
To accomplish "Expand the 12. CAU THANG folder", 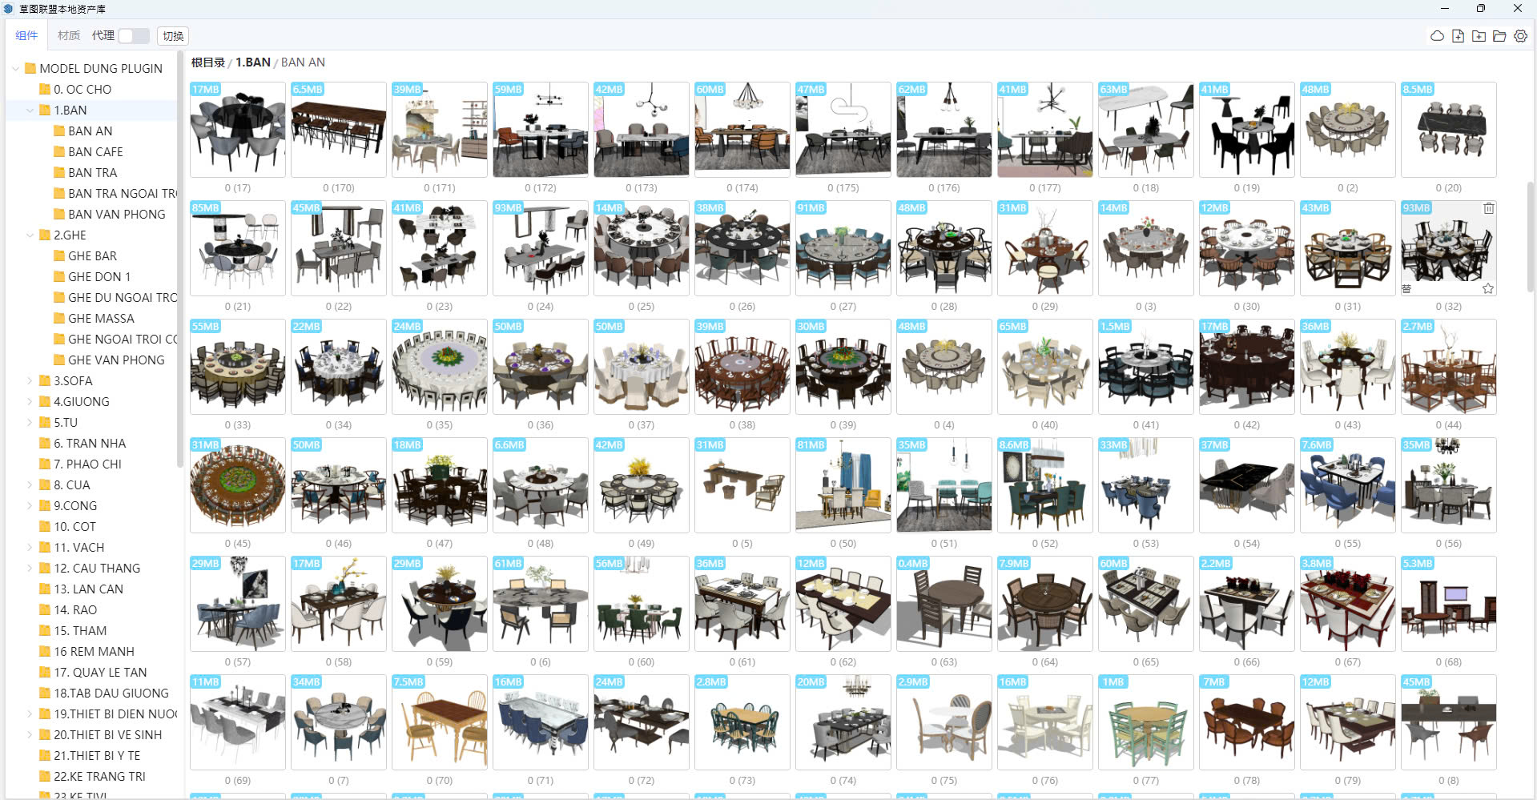I will pos(30,569).
